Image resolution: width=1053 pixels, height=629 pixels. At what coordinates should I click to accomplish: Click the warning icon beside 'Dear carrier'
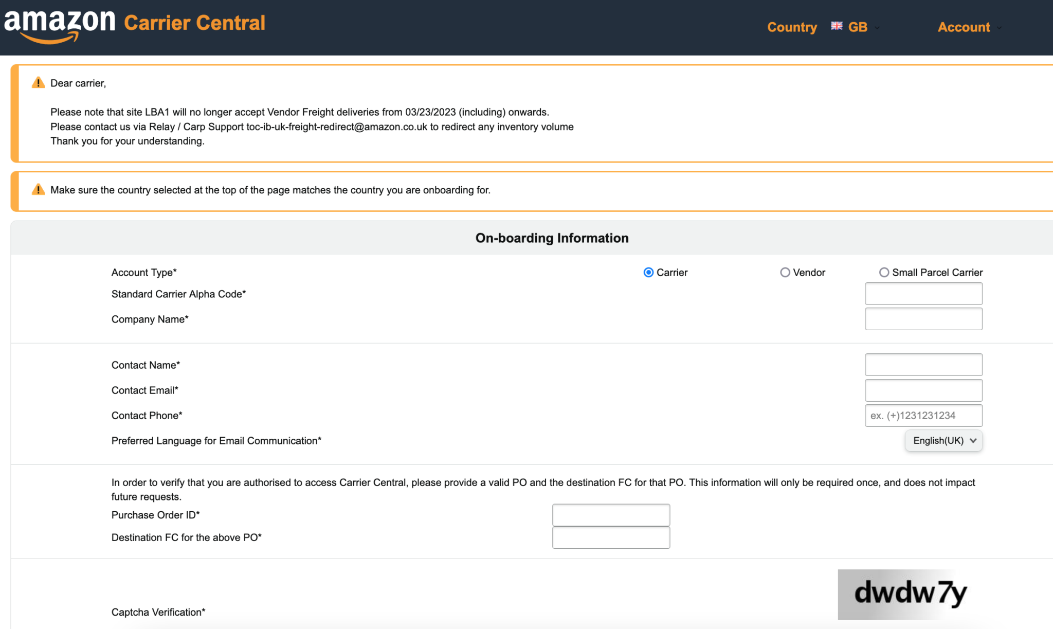coord(38,82)
